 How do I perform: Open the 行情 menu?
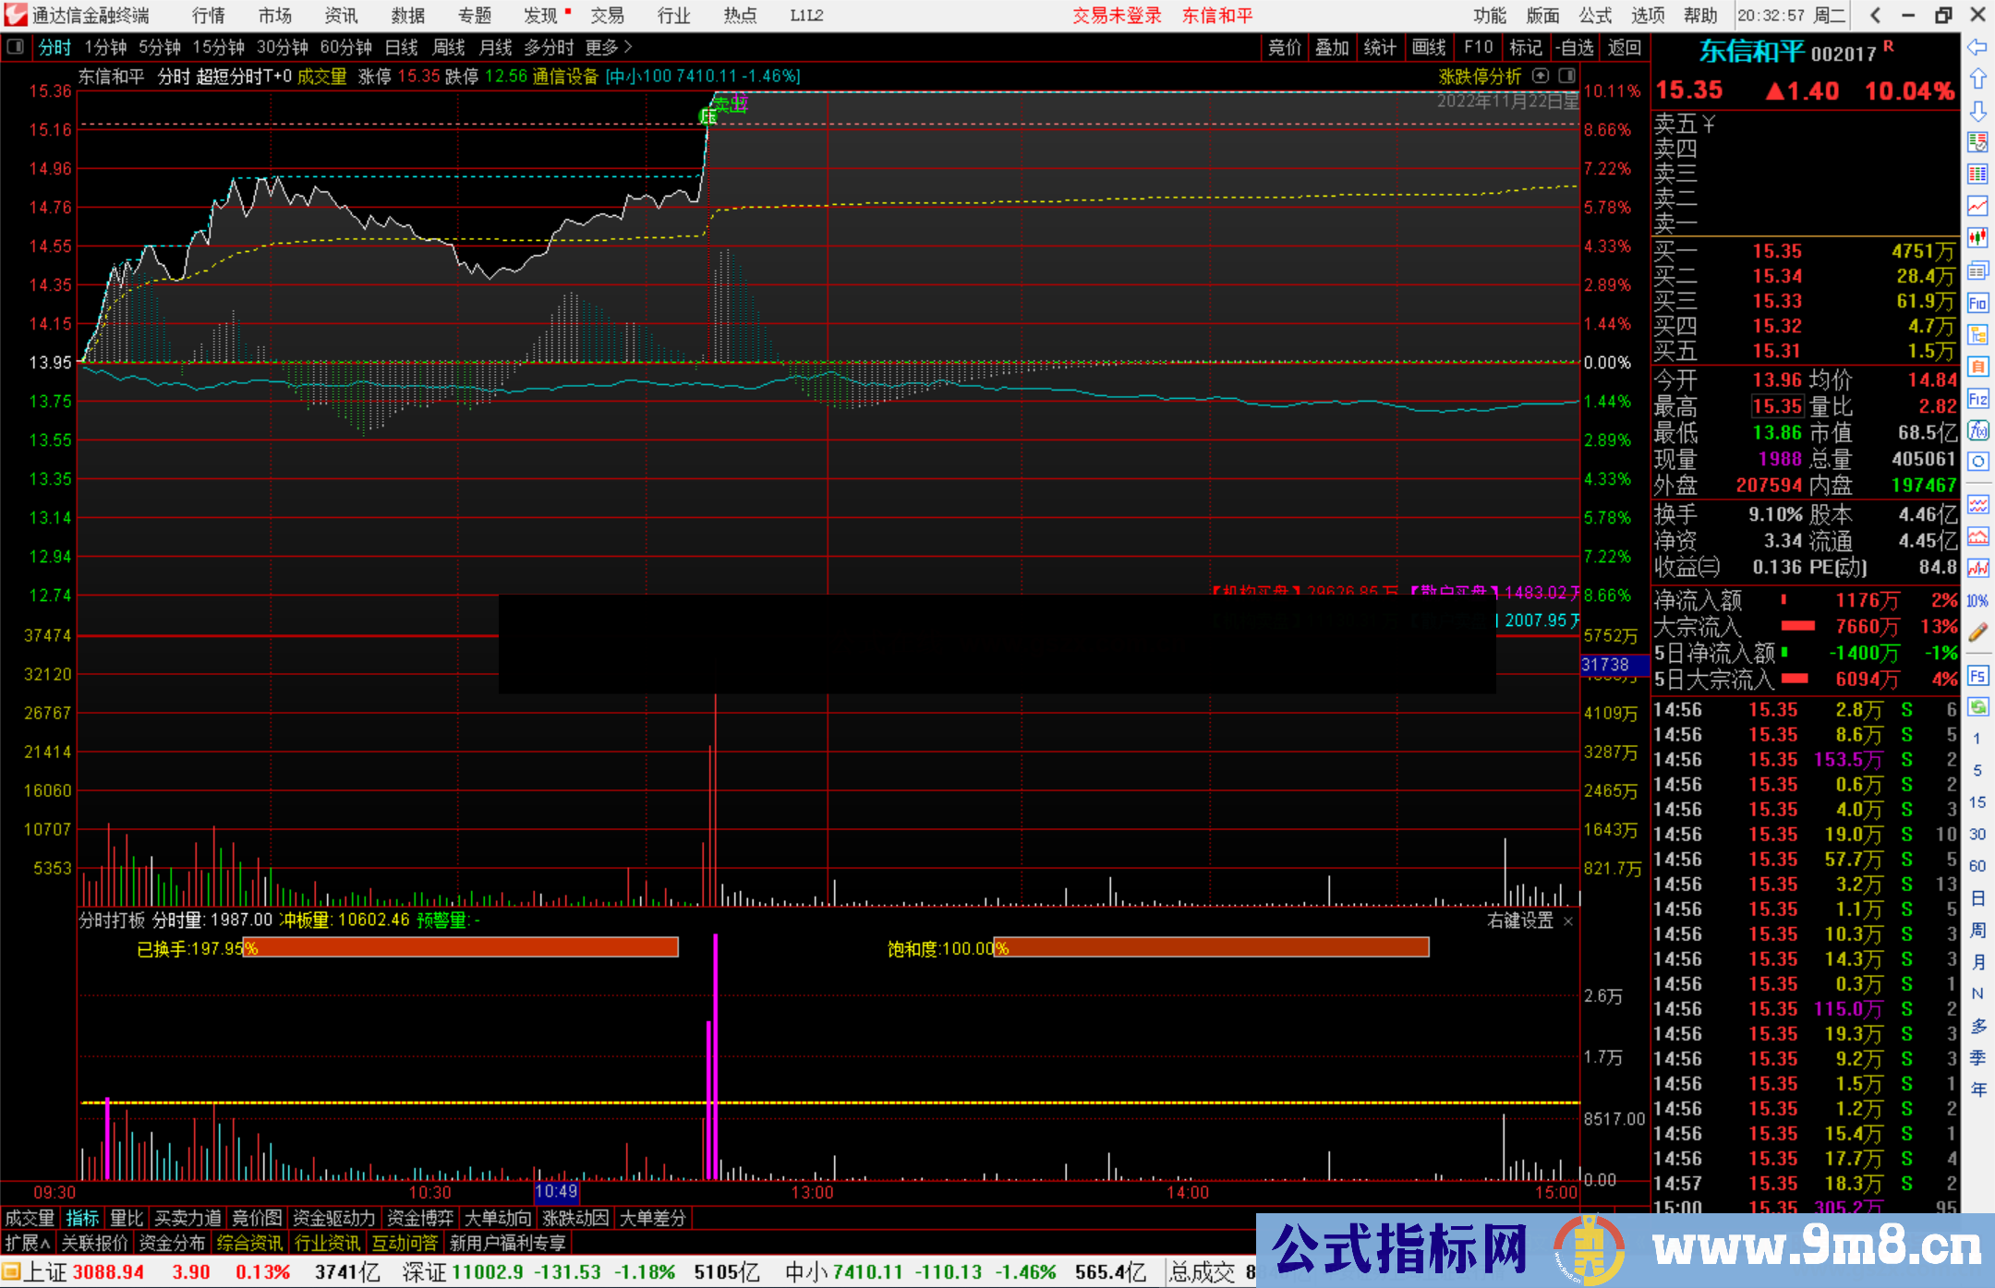tap(209, 15)
